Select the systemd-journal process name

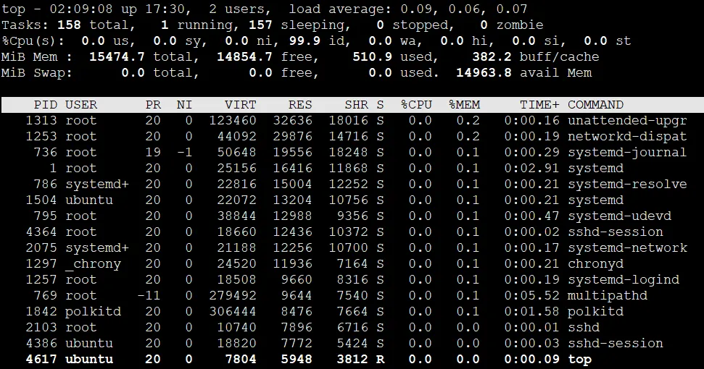point(627,153)
